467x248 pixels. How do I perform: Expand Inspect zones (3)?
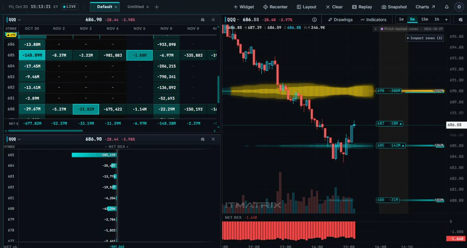(x=425, y=38)
